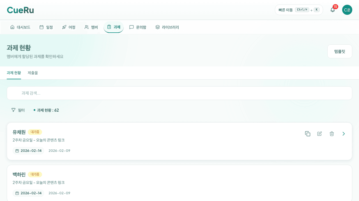Select the 과제 현황 tab
Viewport: 359px width, 201px height.
[14, 73]
